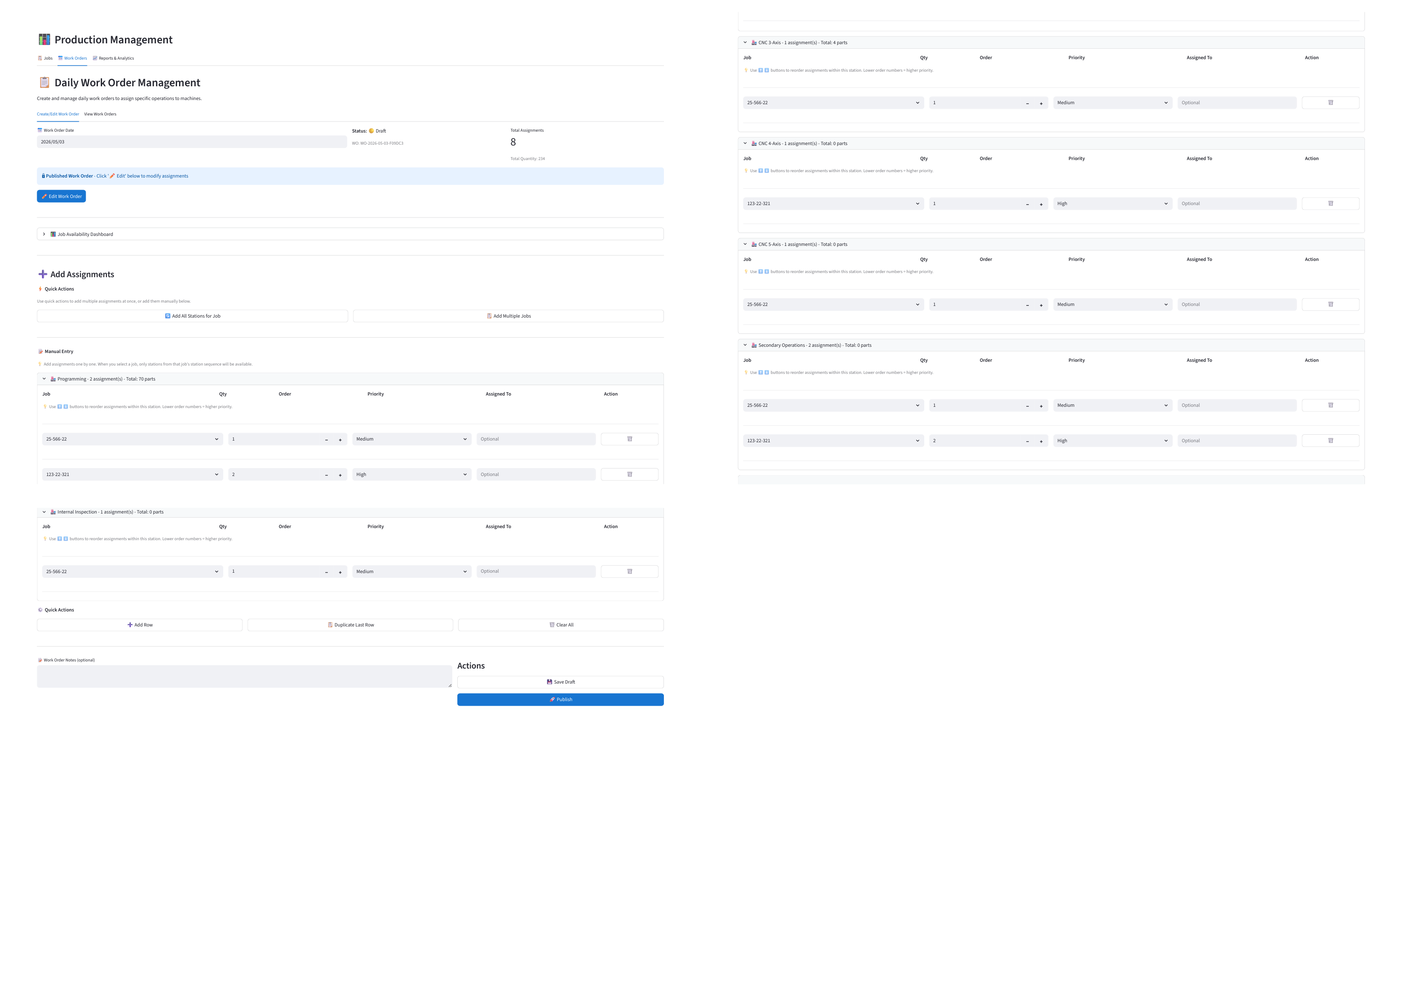Increase order for Secondary Operations 123-22-321

point(1041,441)
